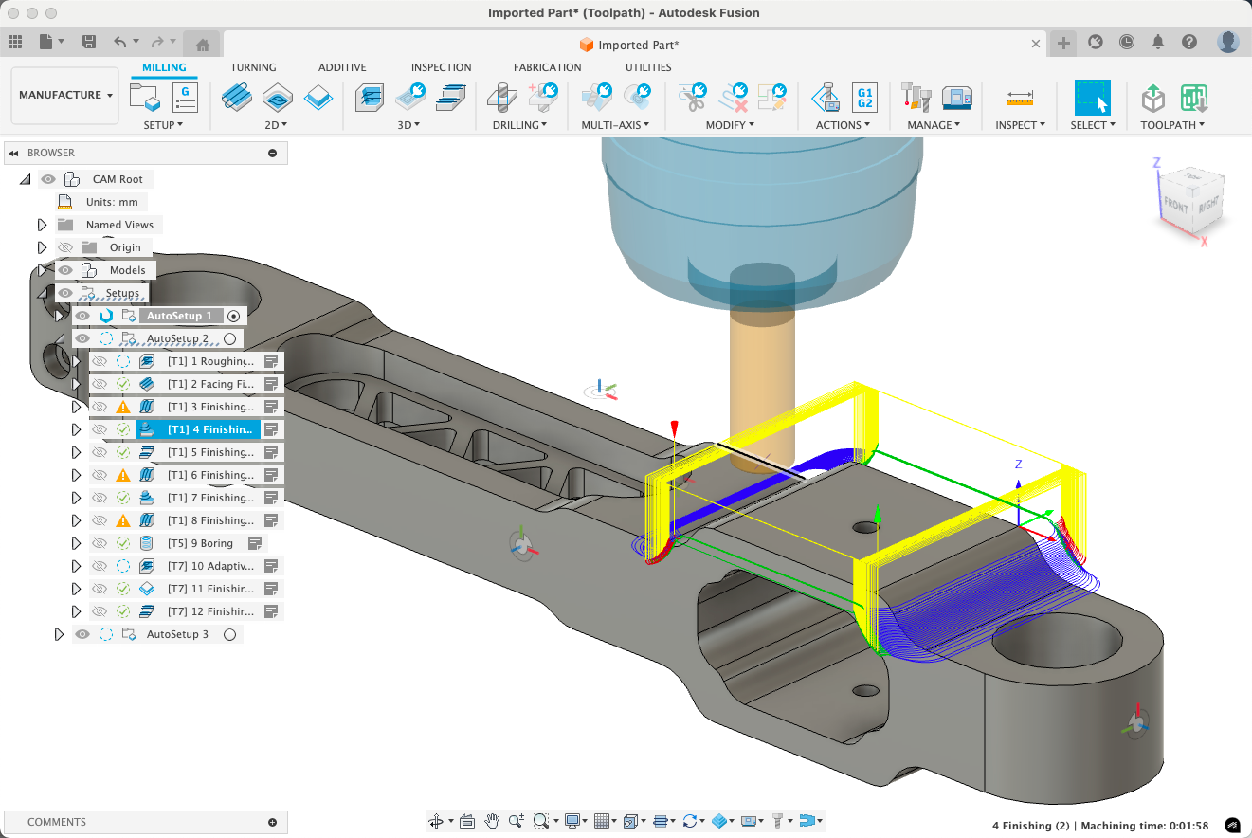
Task: Expand the Named Views folder
Action: pos(41,224)
